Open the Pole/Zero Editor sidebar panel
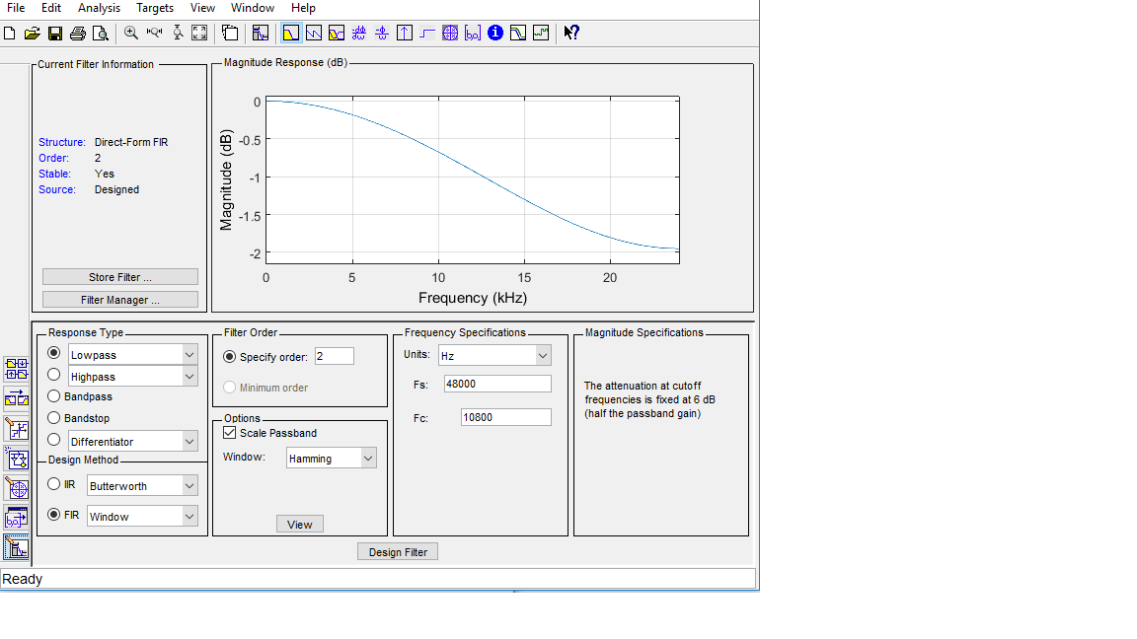 pyautogui.click(x=16, y=487)
